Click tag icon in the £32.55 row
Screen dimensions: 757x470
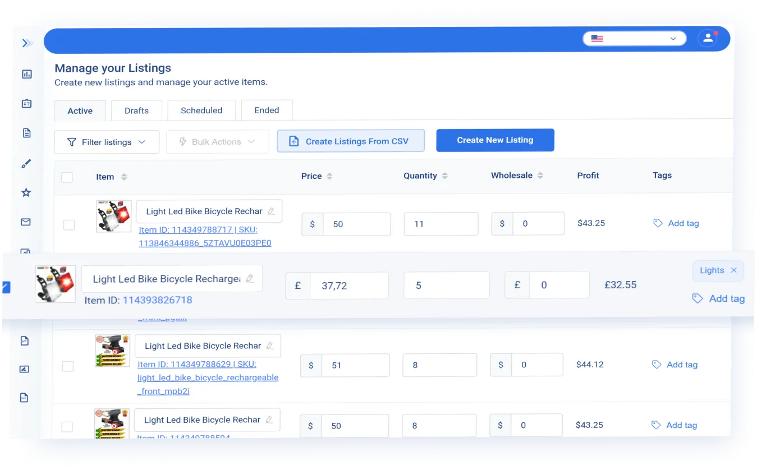coord(698,298)
